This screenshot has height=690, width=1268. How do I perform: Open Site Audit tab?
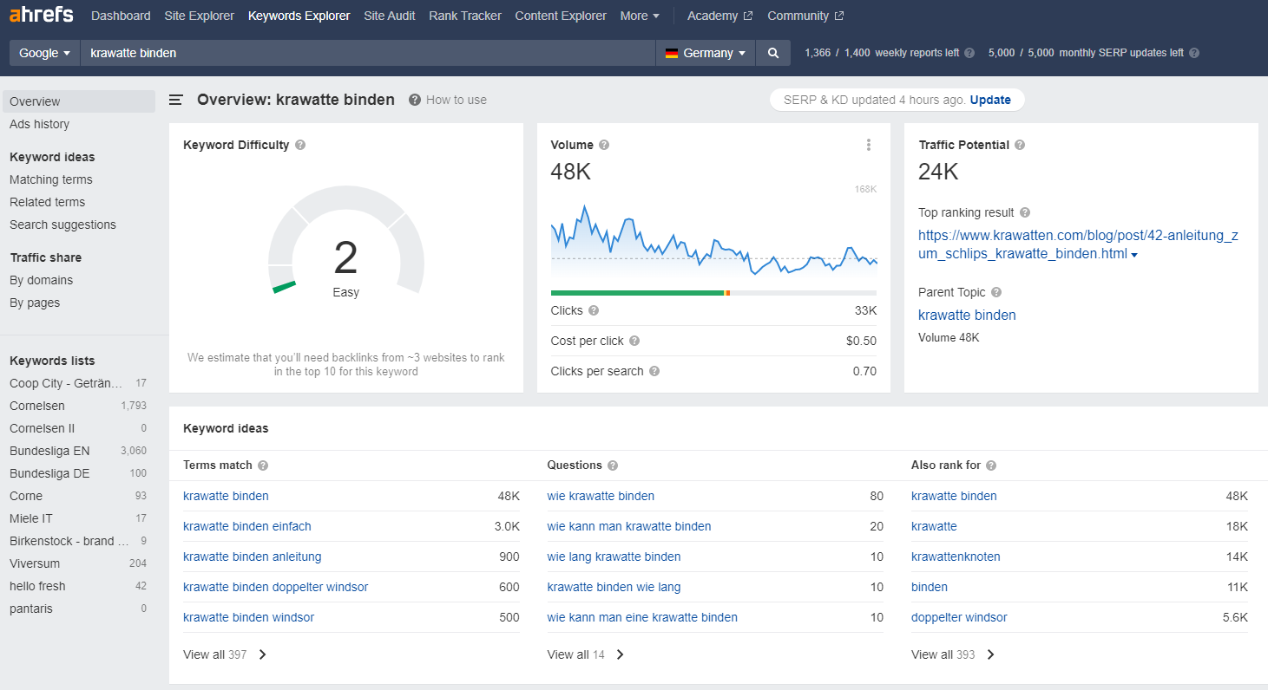click(390, 16)
